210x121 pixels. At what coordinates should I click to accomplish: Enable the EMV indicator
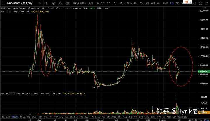[61, 117]
